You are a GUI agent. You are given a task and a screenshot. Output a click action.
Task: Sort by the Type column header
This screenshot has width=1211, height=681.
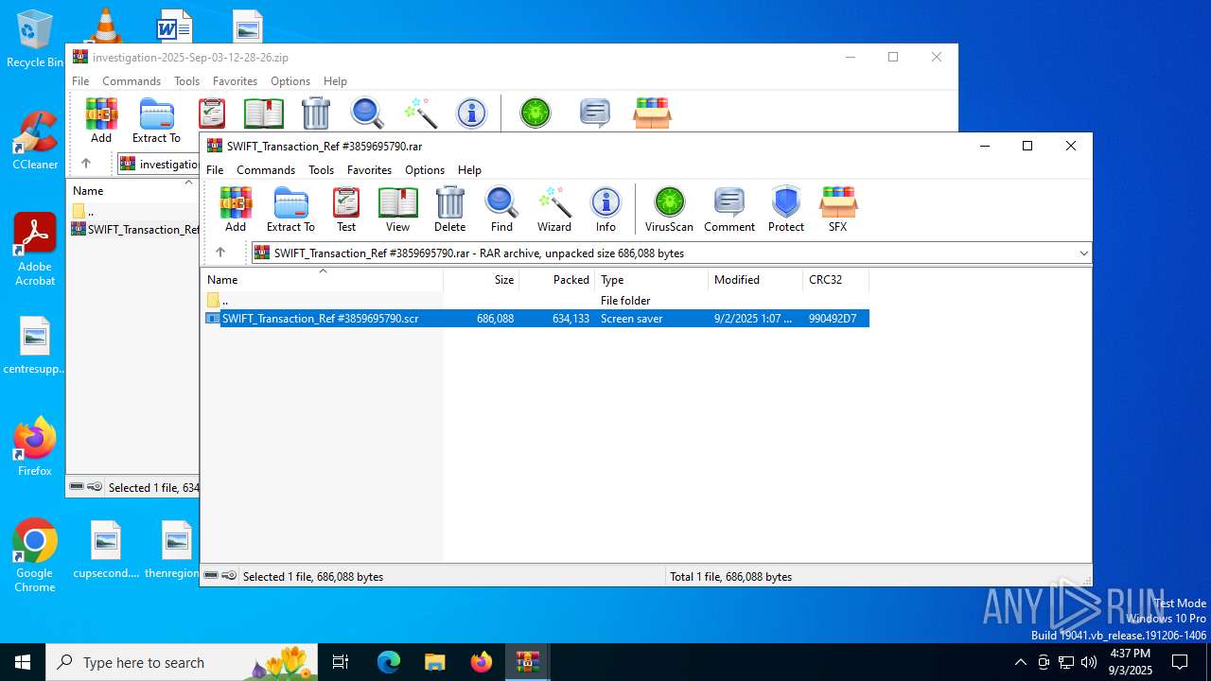[652, 280]
